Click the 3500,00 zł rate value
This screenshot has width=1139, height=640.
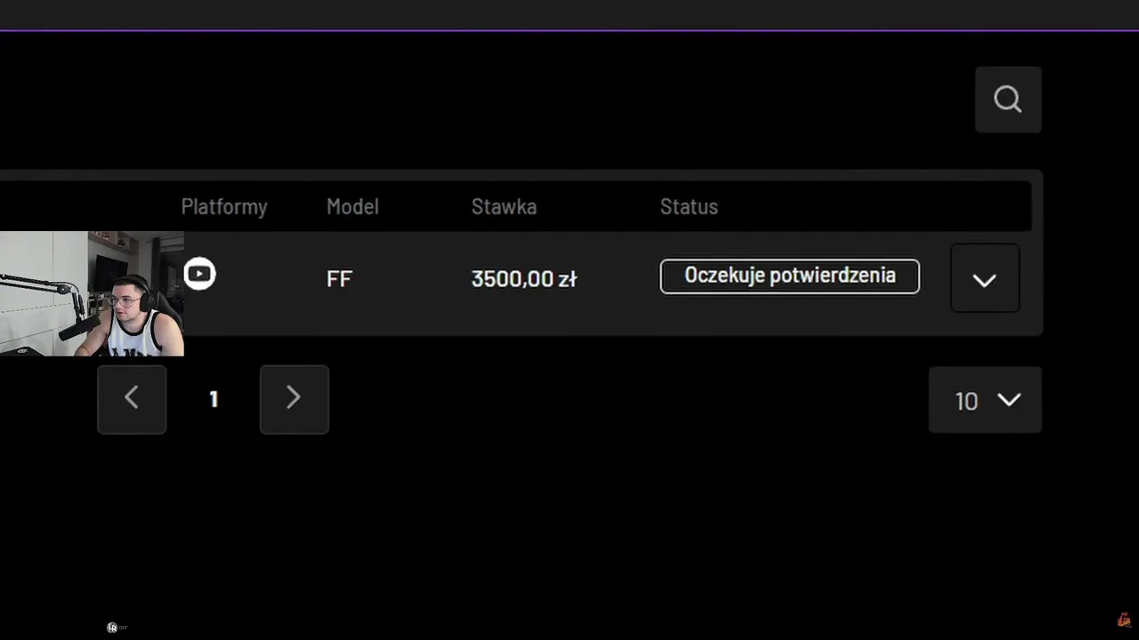(x=523, y=279)
